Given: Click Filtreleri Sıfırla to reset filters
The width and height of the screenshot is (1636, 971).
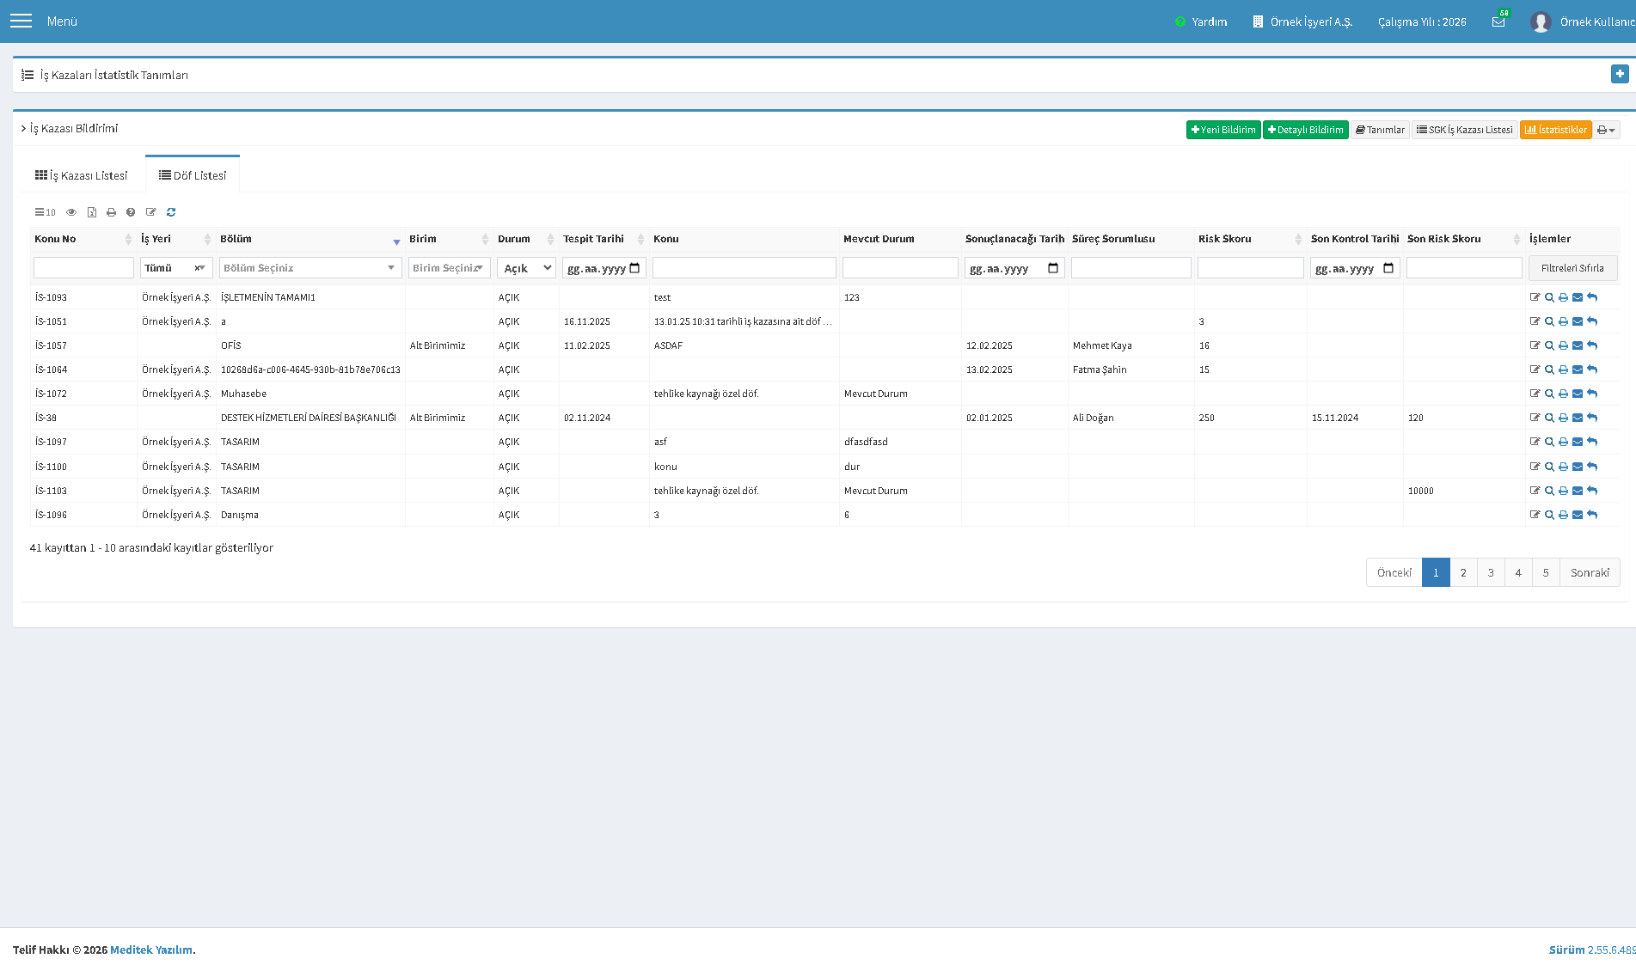Looking at the screenshot, I should (x=1572, y=268).
